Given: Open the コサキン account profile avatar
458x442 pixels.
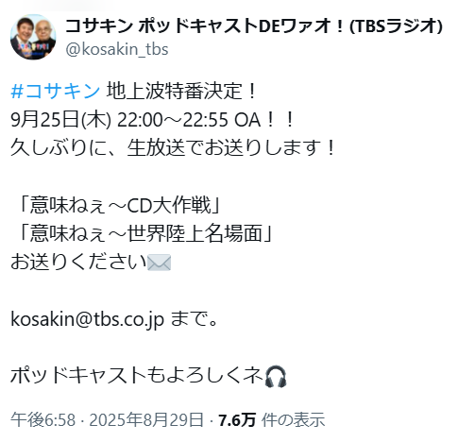Looking at the screenshot, I should [33, 37].
